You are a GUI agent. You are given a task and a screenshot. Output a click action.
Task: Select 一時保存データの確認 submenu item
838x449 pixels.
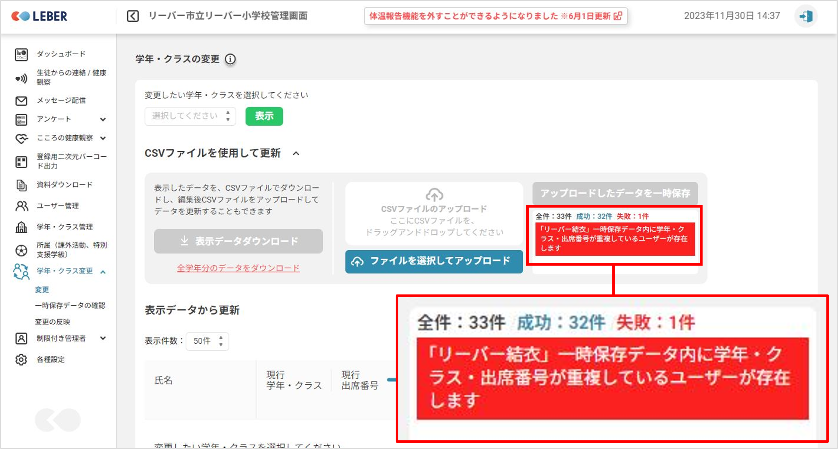(x=70, y=306)
